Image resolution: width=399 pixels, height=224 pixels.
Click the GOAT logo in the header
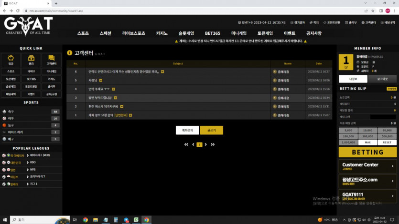28,25
